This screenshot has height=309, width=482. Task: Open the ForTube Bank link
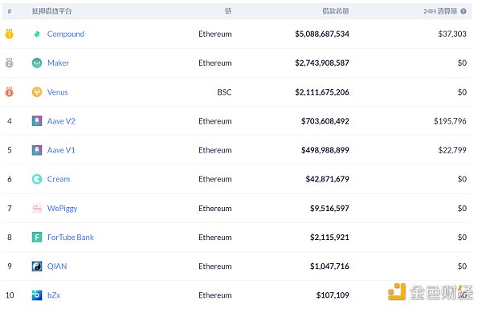pos(71,238)
